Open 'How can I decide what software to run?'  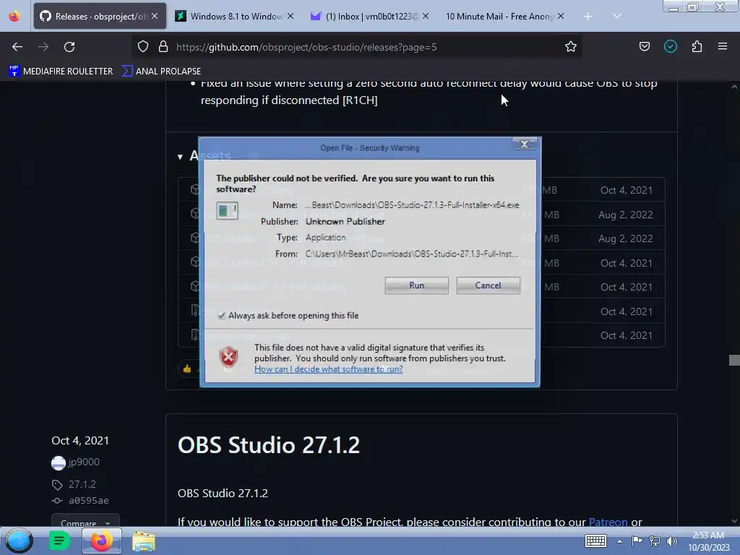pos(329,369)
